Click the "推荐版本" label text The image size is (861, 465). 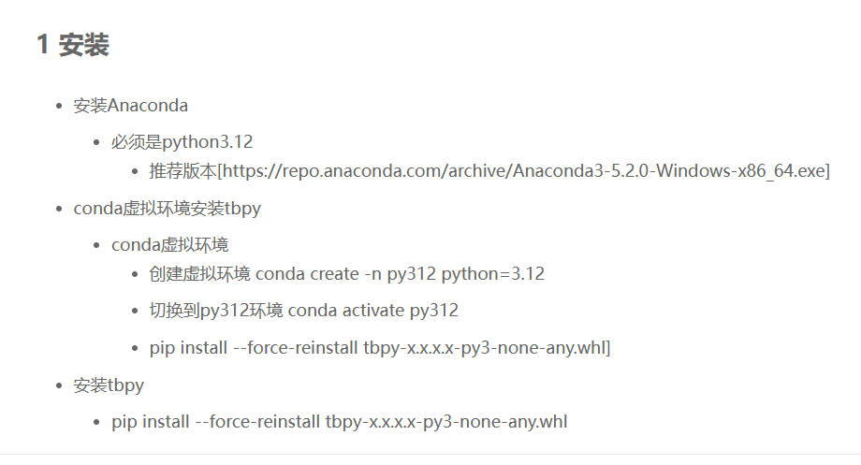[183, 171]
